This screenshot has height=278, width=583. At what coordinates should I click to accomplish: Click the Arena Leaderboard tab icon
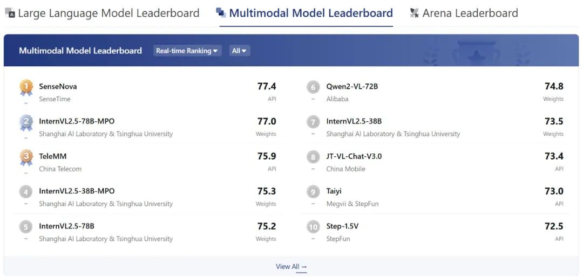click(x=414, y=13)
